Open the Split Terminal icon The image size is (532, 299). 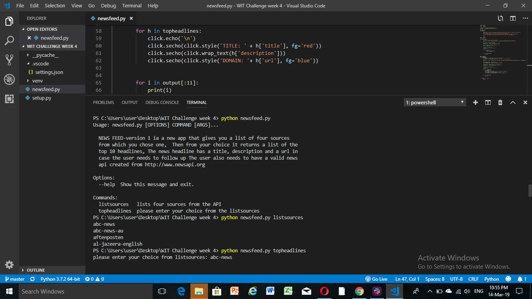(x=488, y=102)
